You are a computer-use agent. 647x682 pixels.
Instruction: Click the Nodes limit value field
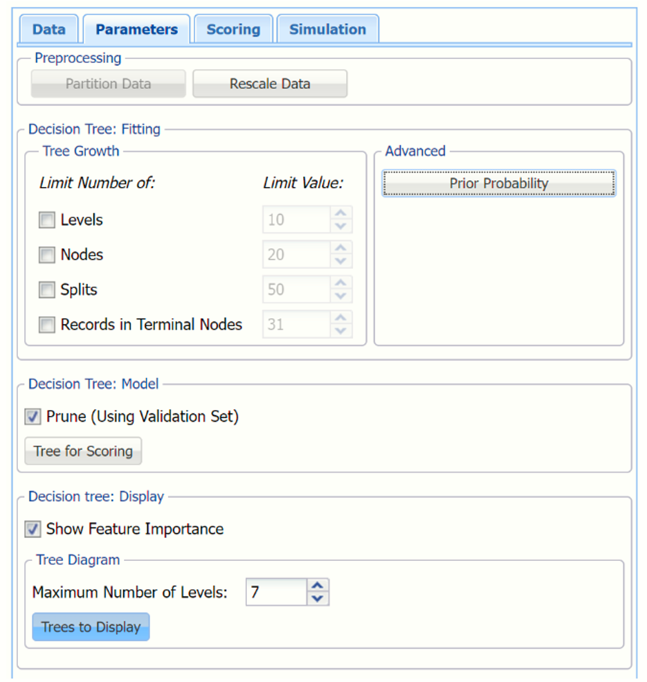coord(295,255)
